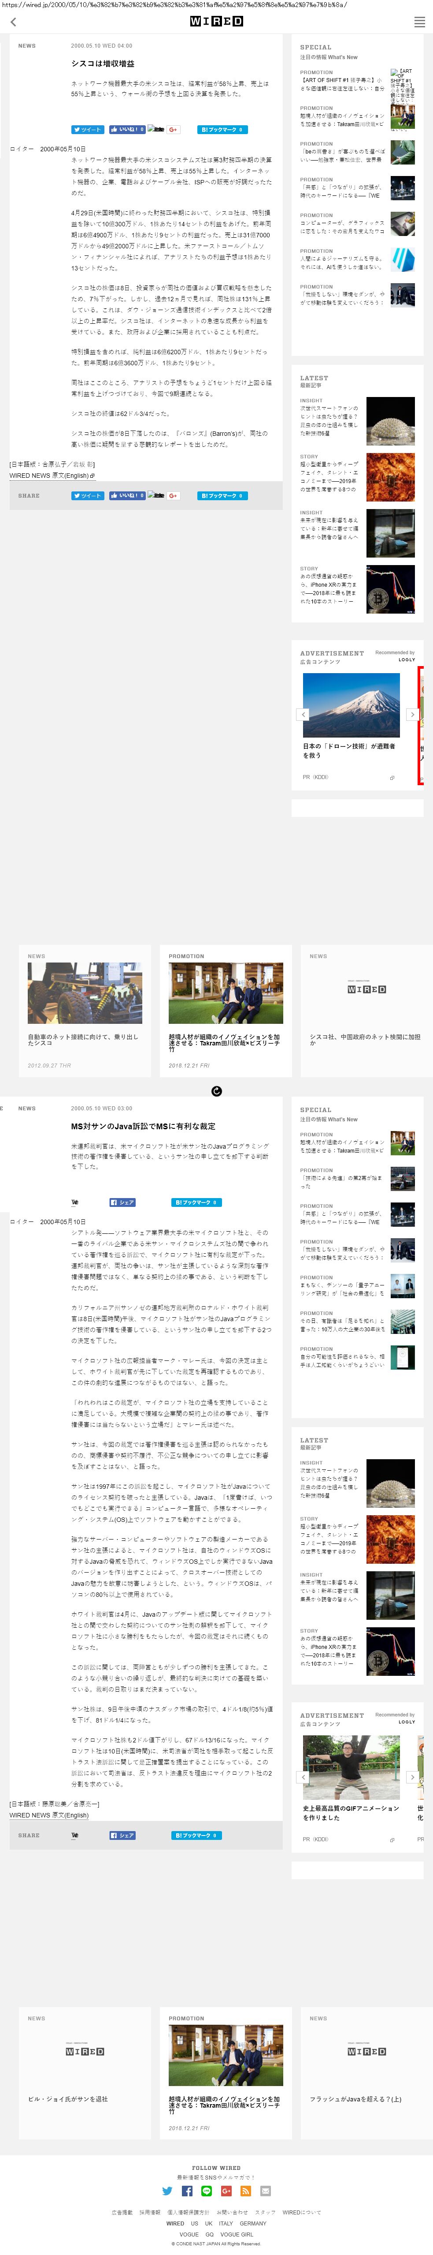The width and height of the screenshot is (433, 2255).
Task: Tweet from the SHARE bar below Cisco article
Action: point(88,495)
